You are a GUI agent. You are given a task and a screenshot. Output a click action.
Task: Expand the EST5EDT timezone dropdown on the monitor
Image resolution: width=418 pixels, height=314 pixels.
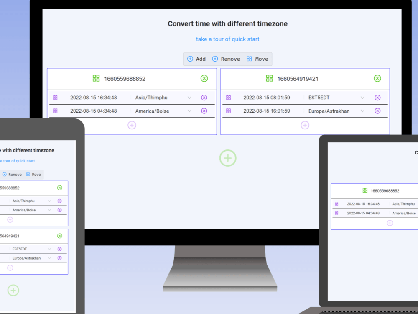pyautogui.click(x=362, y=98)
